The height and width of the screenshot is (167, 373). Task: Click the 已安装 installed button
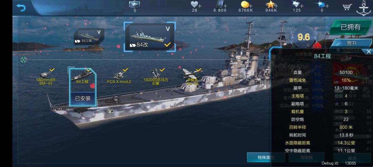click(x=83, y=99)
